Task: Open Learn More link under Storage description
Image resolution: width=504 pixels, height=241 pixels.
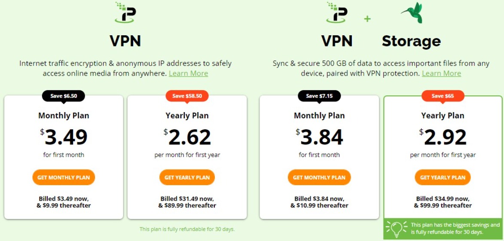Action: (x=441, y=73)
